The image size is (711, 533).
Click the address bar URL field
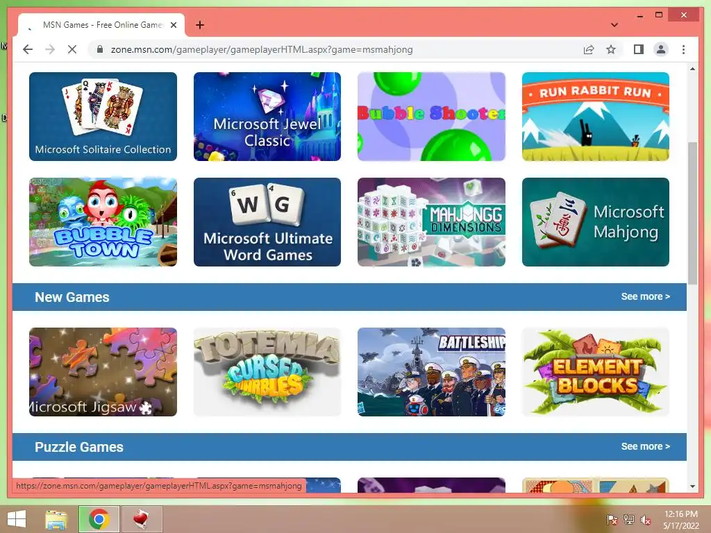click(x=262, y=49)
